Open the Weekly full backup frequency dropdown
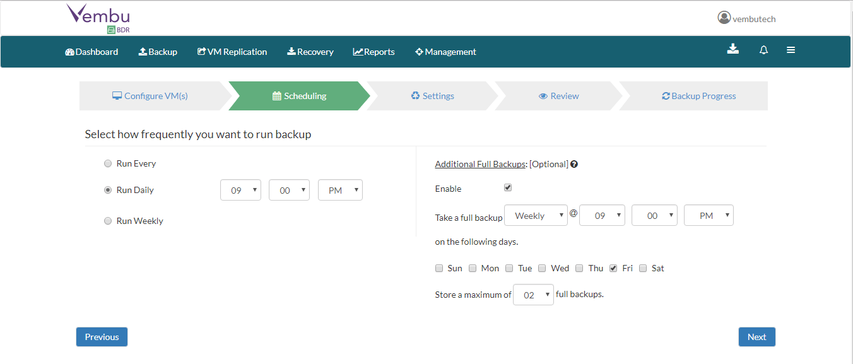 pos(536,215)
